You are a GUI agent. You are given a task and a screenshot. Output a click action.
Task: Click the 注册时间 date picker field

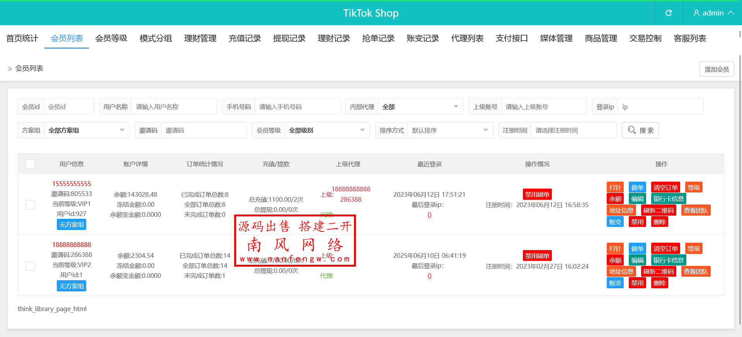(574, 130)
